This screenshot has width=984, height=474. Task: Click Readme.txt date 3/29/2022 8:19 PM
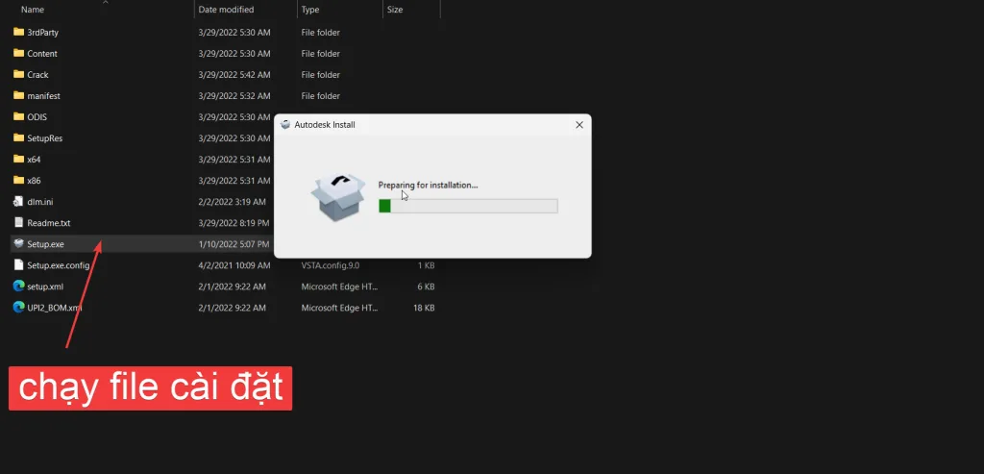[234, 223]
